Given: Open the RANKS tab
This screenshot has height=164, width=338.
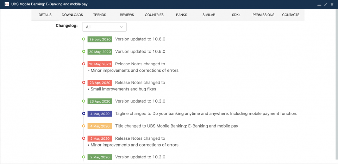Looking at the screenshot, I should coord(182,15).
